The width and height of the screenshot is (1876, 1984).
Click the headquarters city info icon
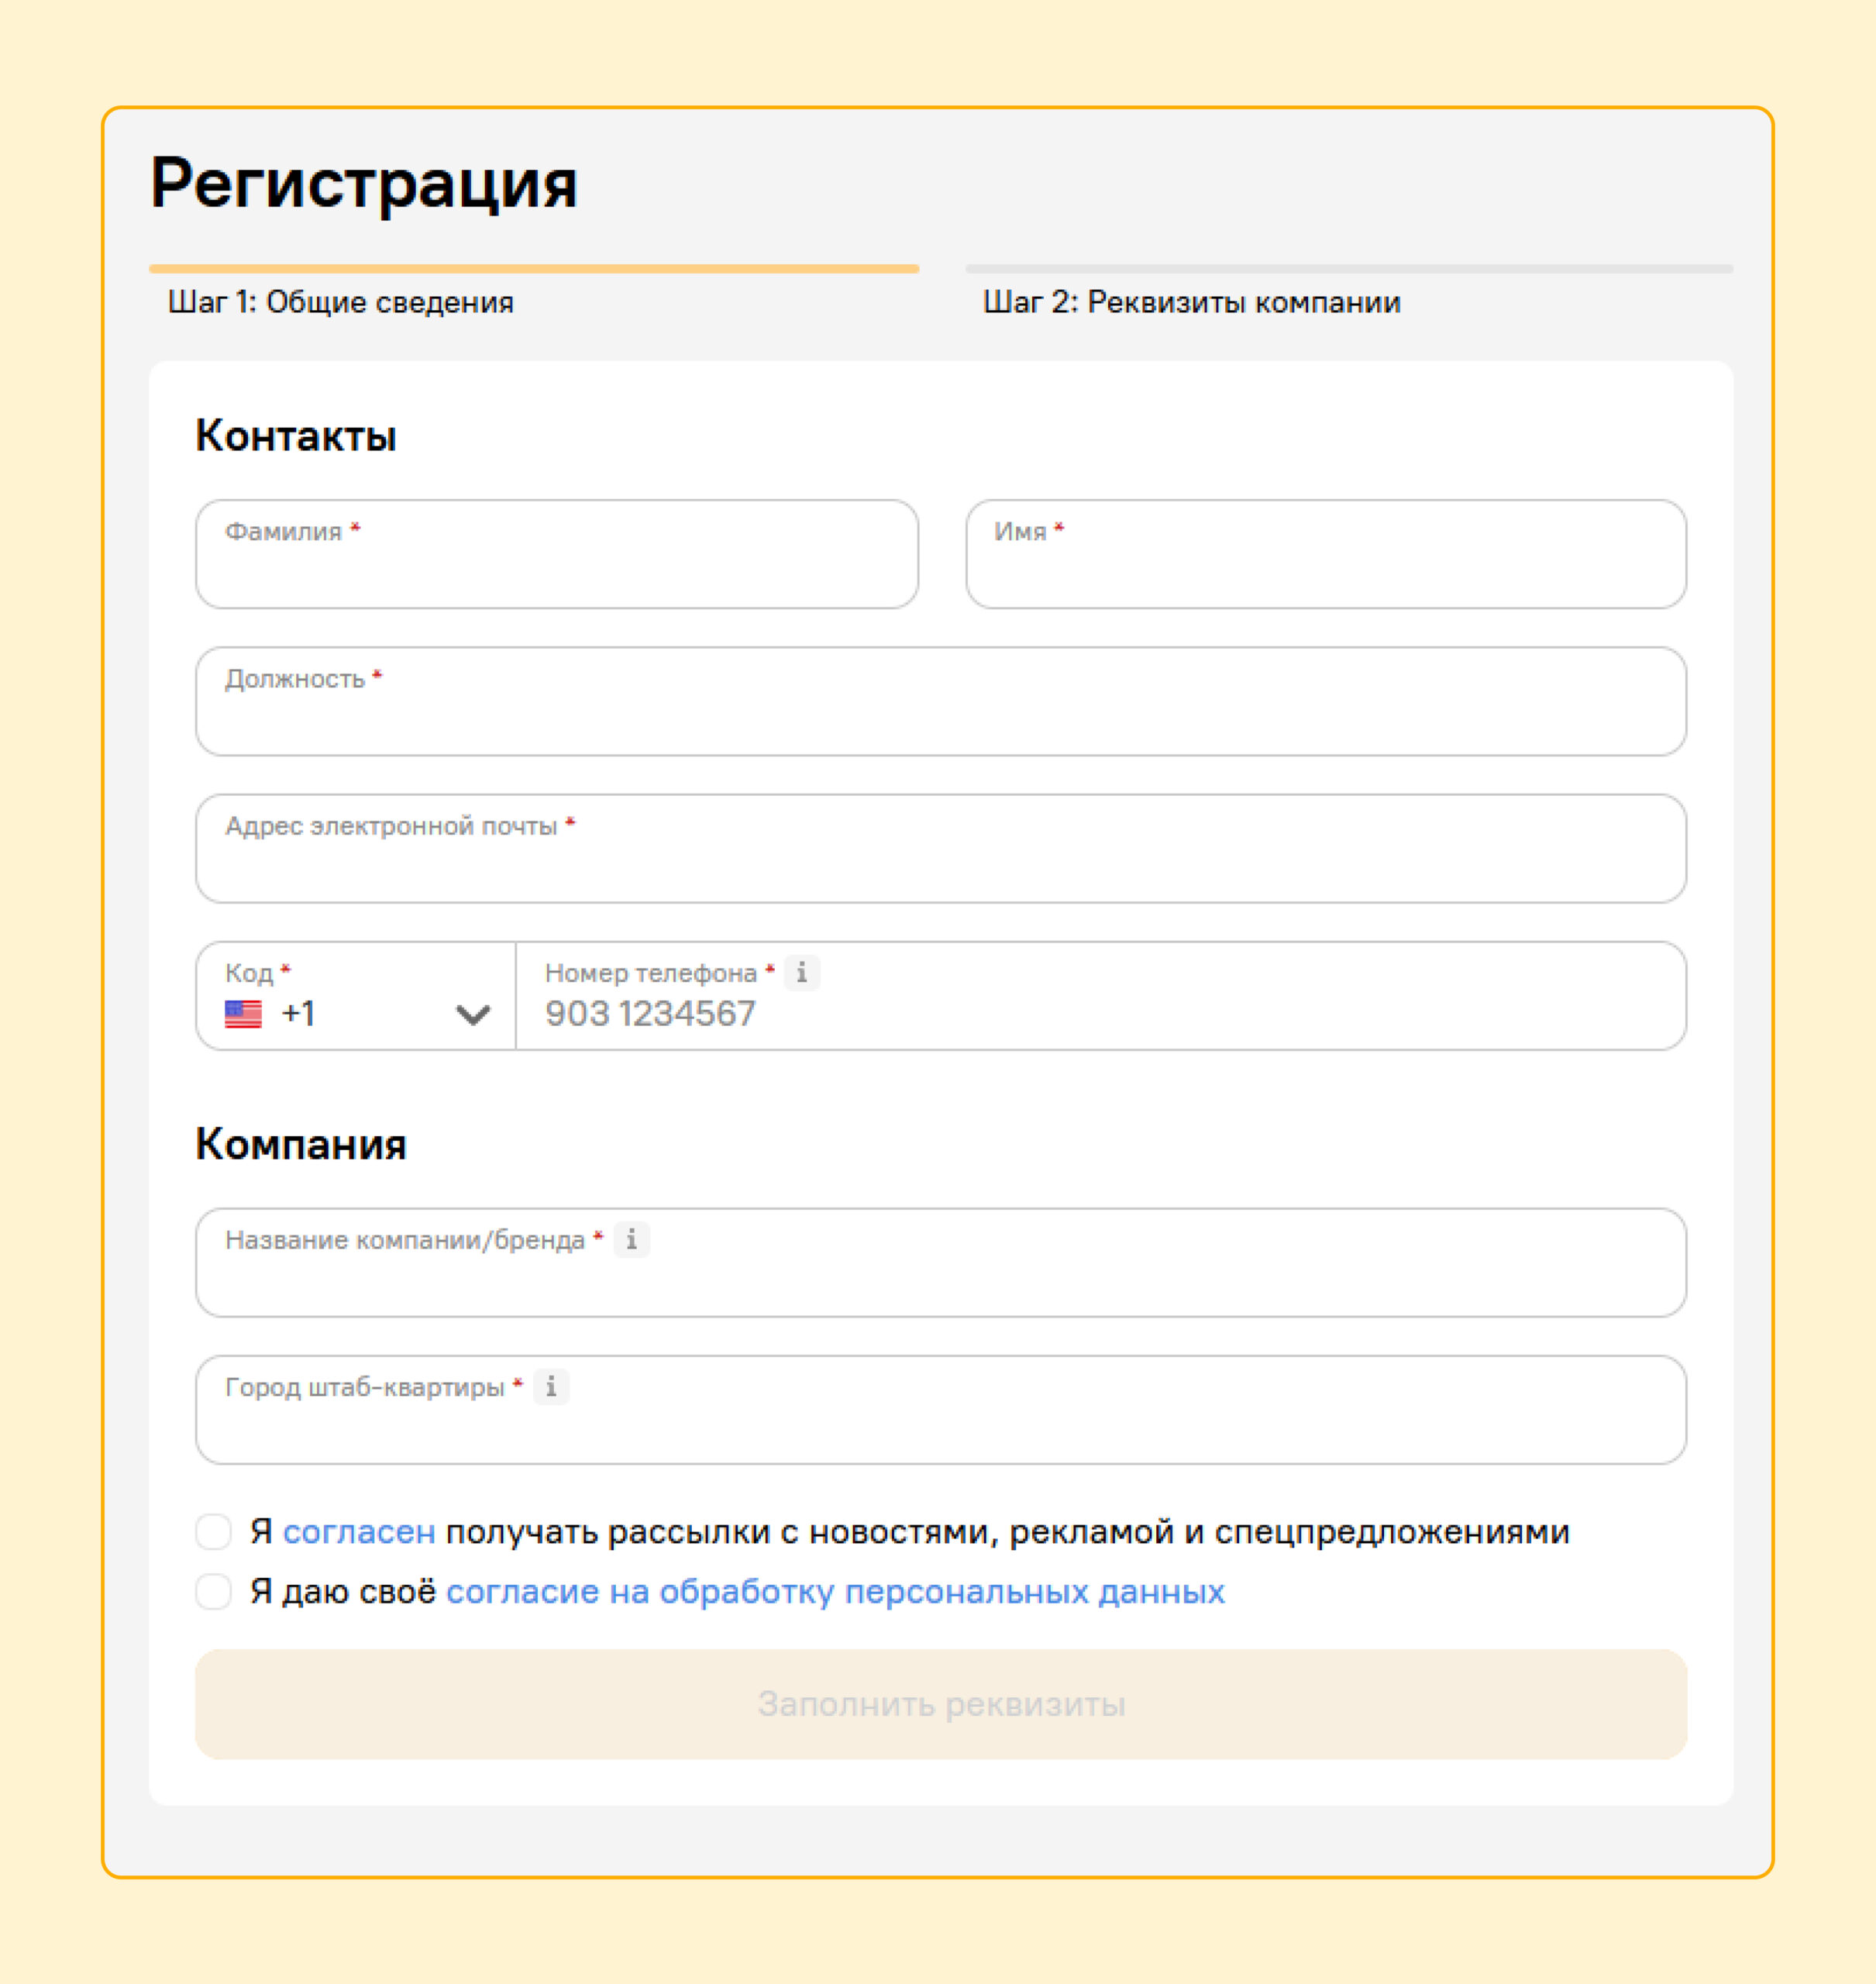click(x=551, y=1386)
